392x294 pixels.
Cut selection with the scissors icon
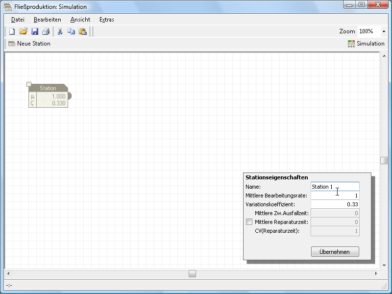[60, 31]
